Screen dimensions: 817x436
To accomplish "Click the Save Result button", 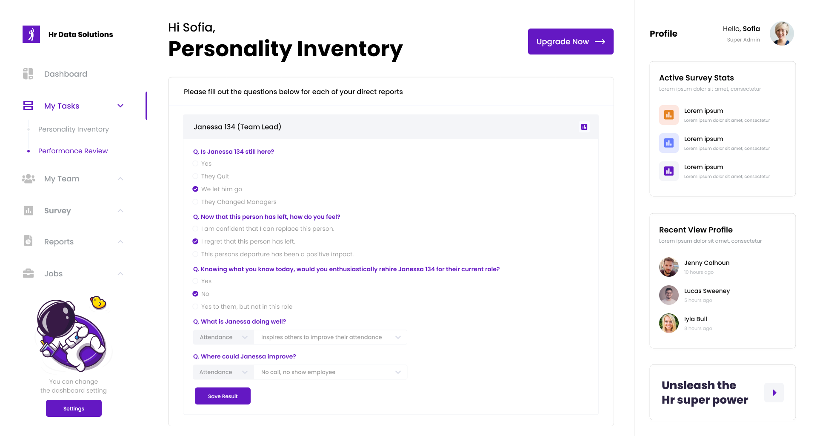I will [223, 396].
